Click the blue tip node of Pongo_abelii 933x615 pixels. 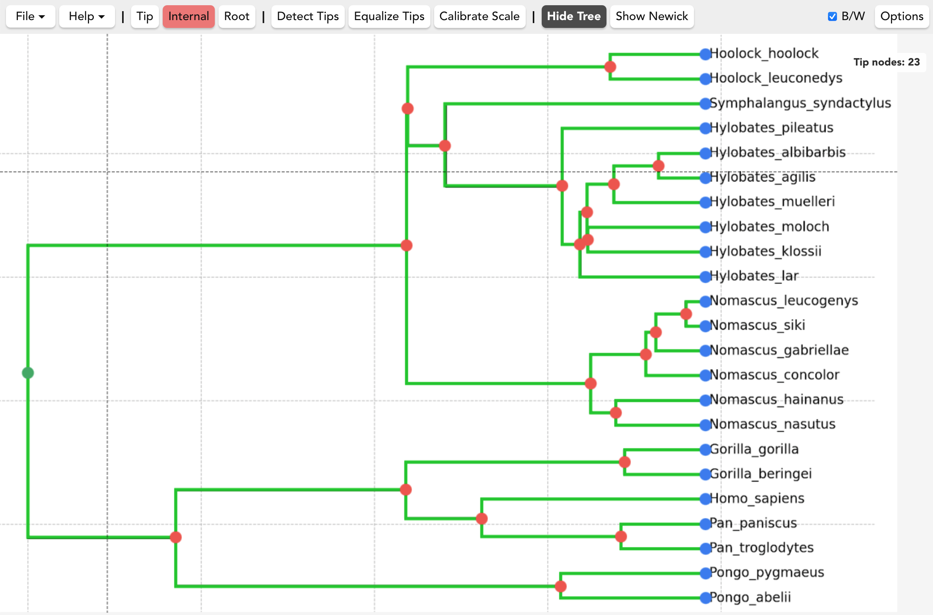706,598
